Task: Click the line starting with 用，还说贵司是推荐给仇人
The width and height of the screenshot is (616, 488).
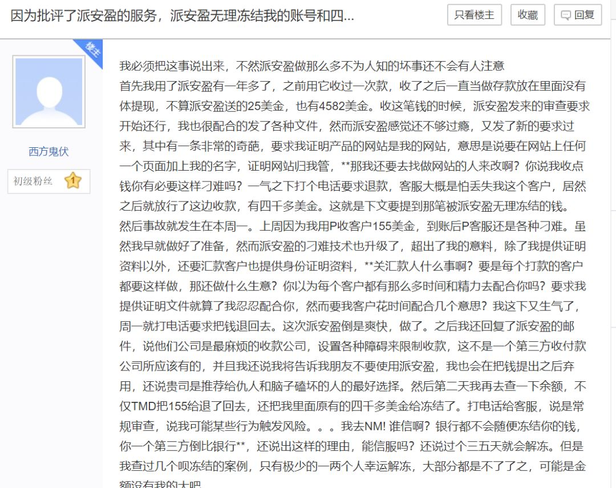Action: (352, 386)
